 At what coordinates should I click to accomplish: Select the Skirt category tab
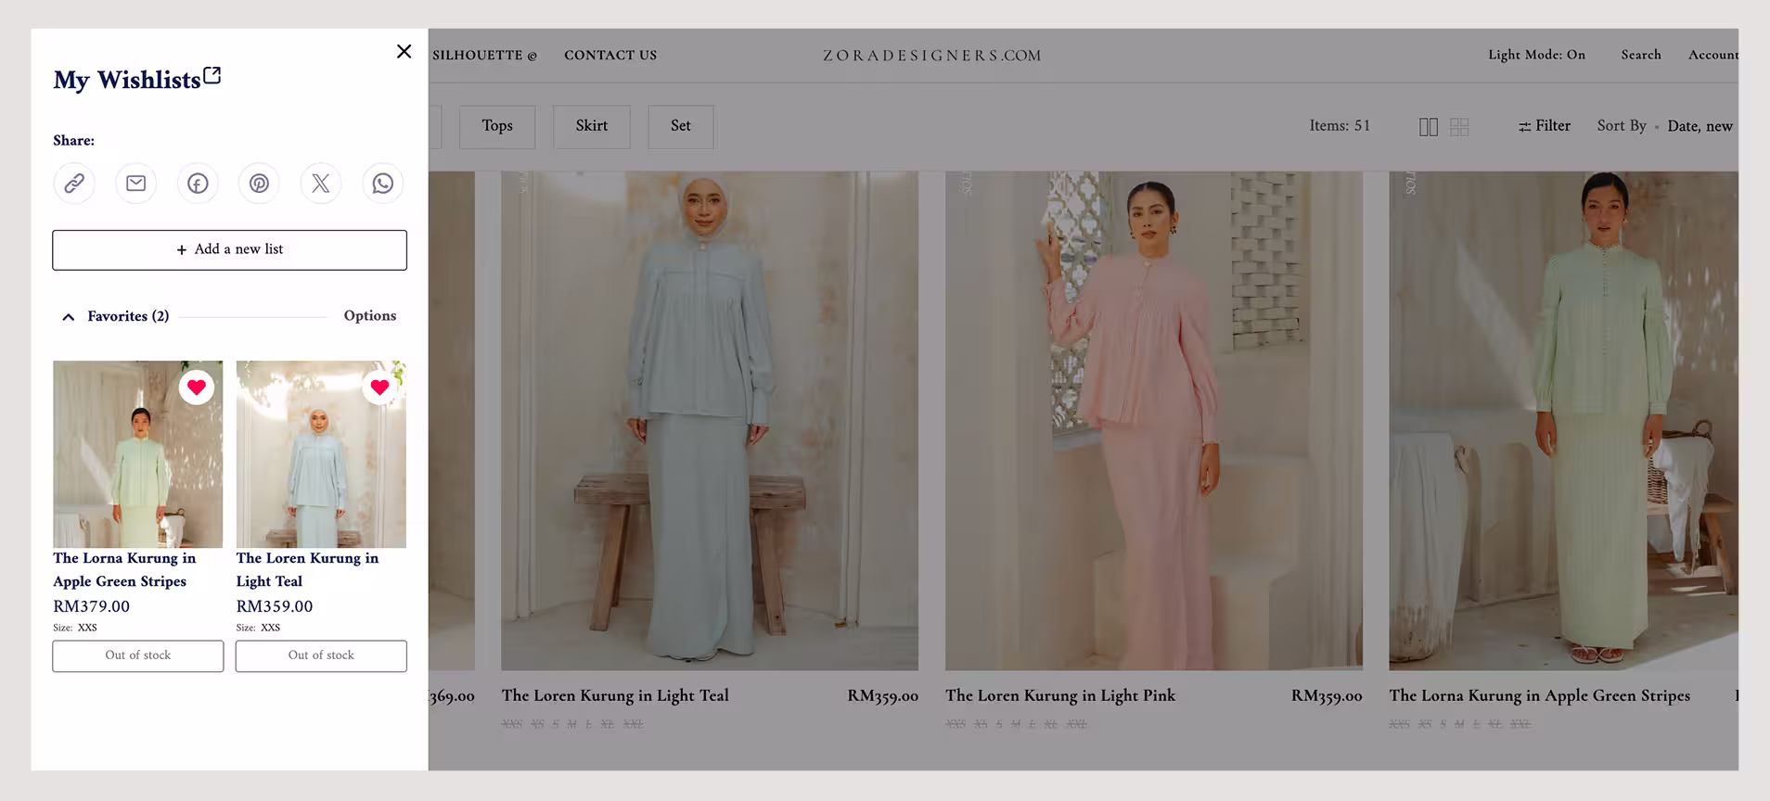(x=592, y=126)
